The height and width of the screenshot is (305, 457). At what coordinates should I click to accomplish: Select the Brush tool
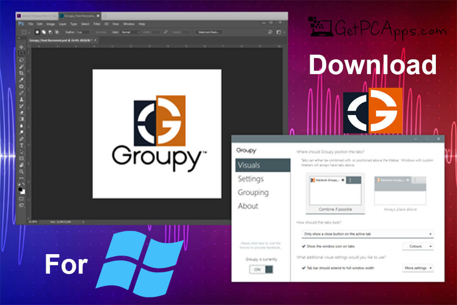click(21, 93)
